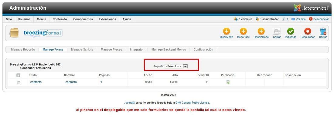
Task: Click the messages envelope icon
Action: 284,19
